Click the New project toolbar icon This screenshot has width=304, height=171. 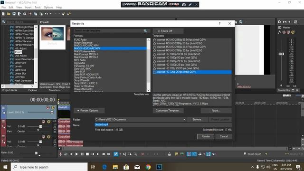[x=3, y=14]
